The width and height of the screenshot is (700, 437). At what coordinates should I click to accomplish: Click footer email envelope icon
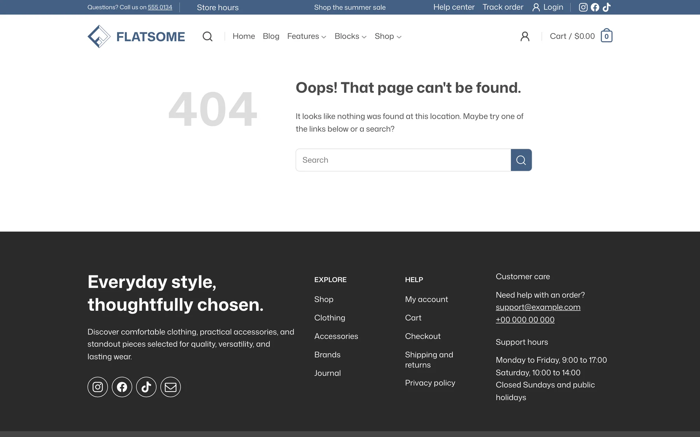coord(171,387)
